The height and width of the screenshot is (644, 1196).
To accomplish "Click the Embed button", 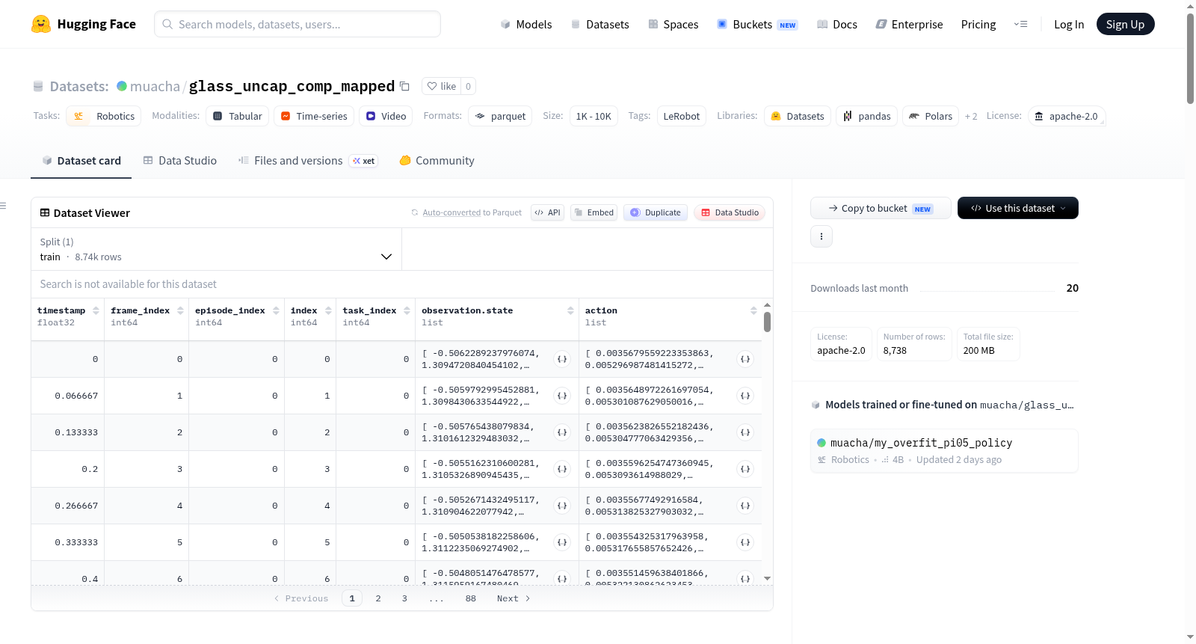I will point(594,212).
